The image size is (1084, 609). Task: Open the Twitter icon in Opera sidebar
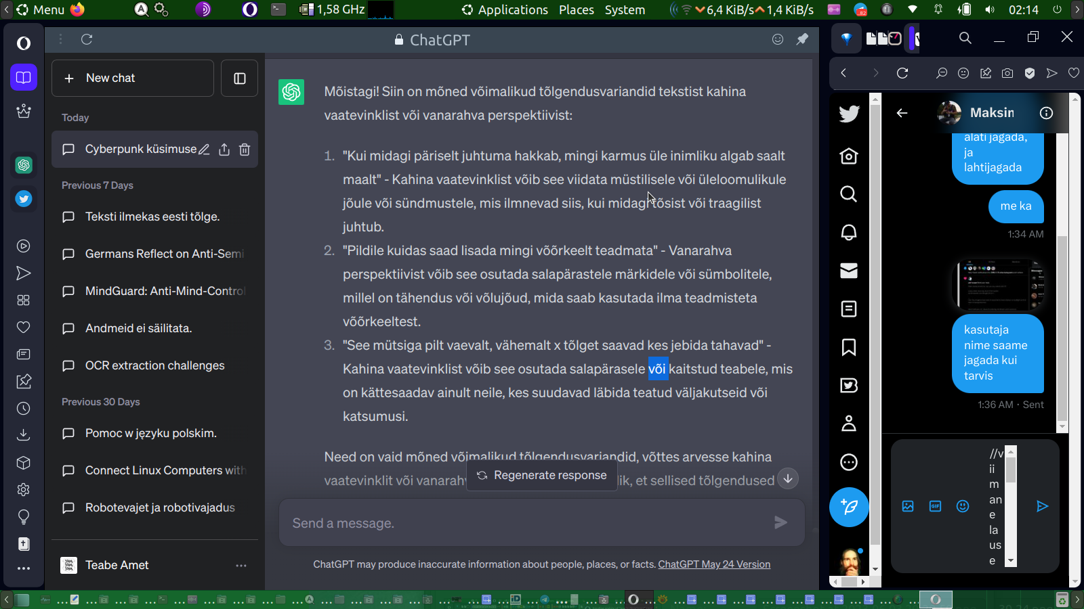24,199
